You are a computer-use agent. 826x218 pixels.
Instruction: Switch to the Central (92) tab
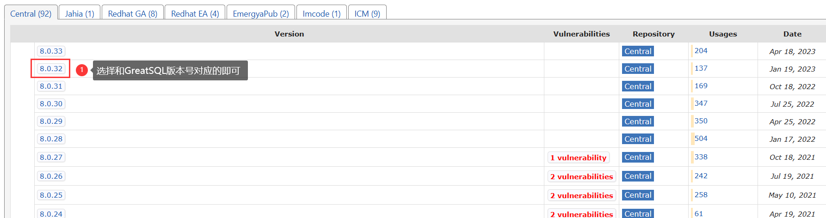tap(31, 13)
